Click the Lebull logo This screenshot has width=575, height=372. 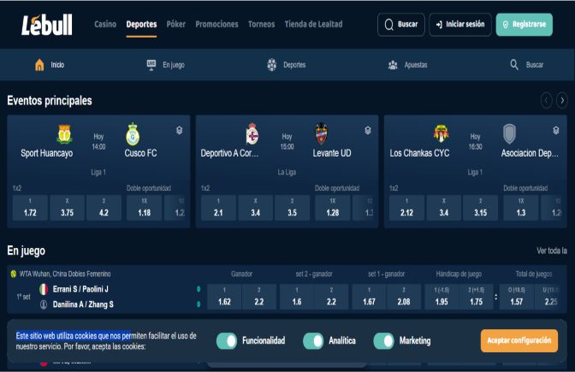47,25
